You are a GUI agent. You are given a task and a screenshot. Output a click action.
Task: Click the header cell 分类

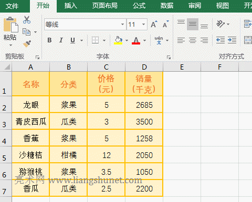[x=68, y=84]
